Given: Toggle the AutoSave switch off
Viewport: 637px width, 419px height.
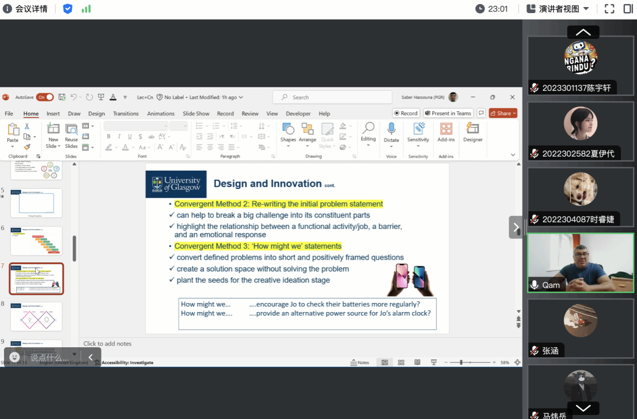Looking at the screenshot, I should [45, 97].
